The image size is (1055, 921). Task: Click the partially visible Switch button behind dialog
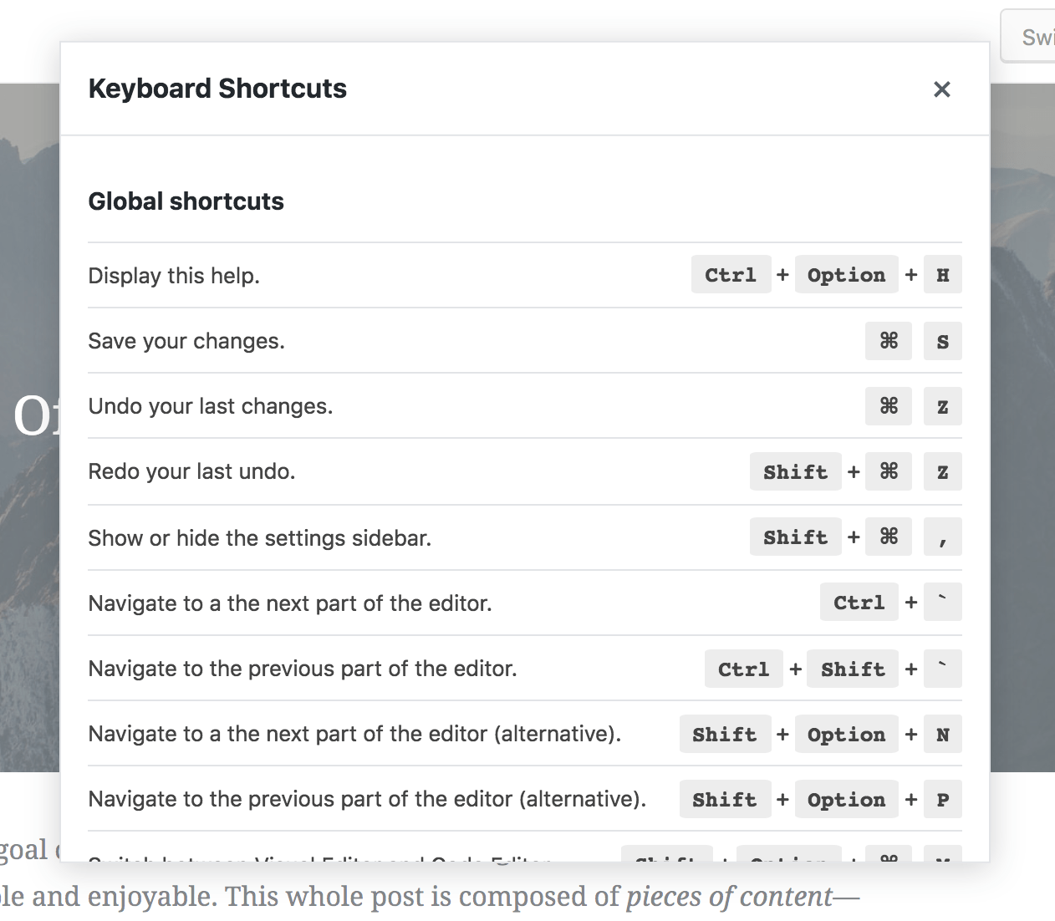(1033, 37)
